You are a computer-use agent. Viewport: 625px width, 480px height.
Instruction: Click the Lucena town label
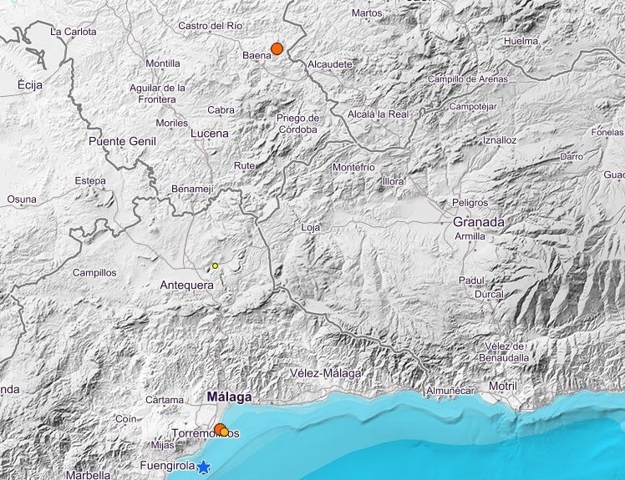[209, 133]
